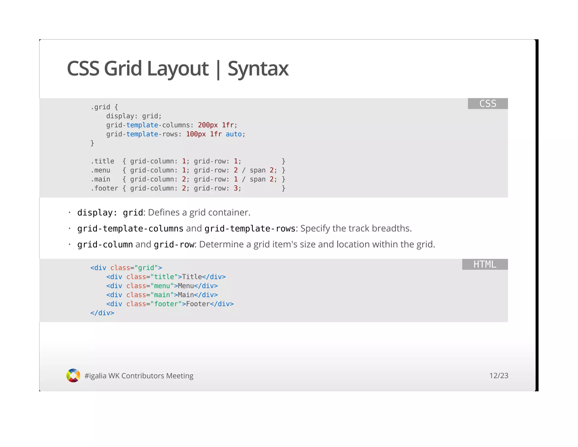The width and height of the screenshot is (578, 447).
Task: Click the '.menu' rule code line
Action: tap(188, 170)
